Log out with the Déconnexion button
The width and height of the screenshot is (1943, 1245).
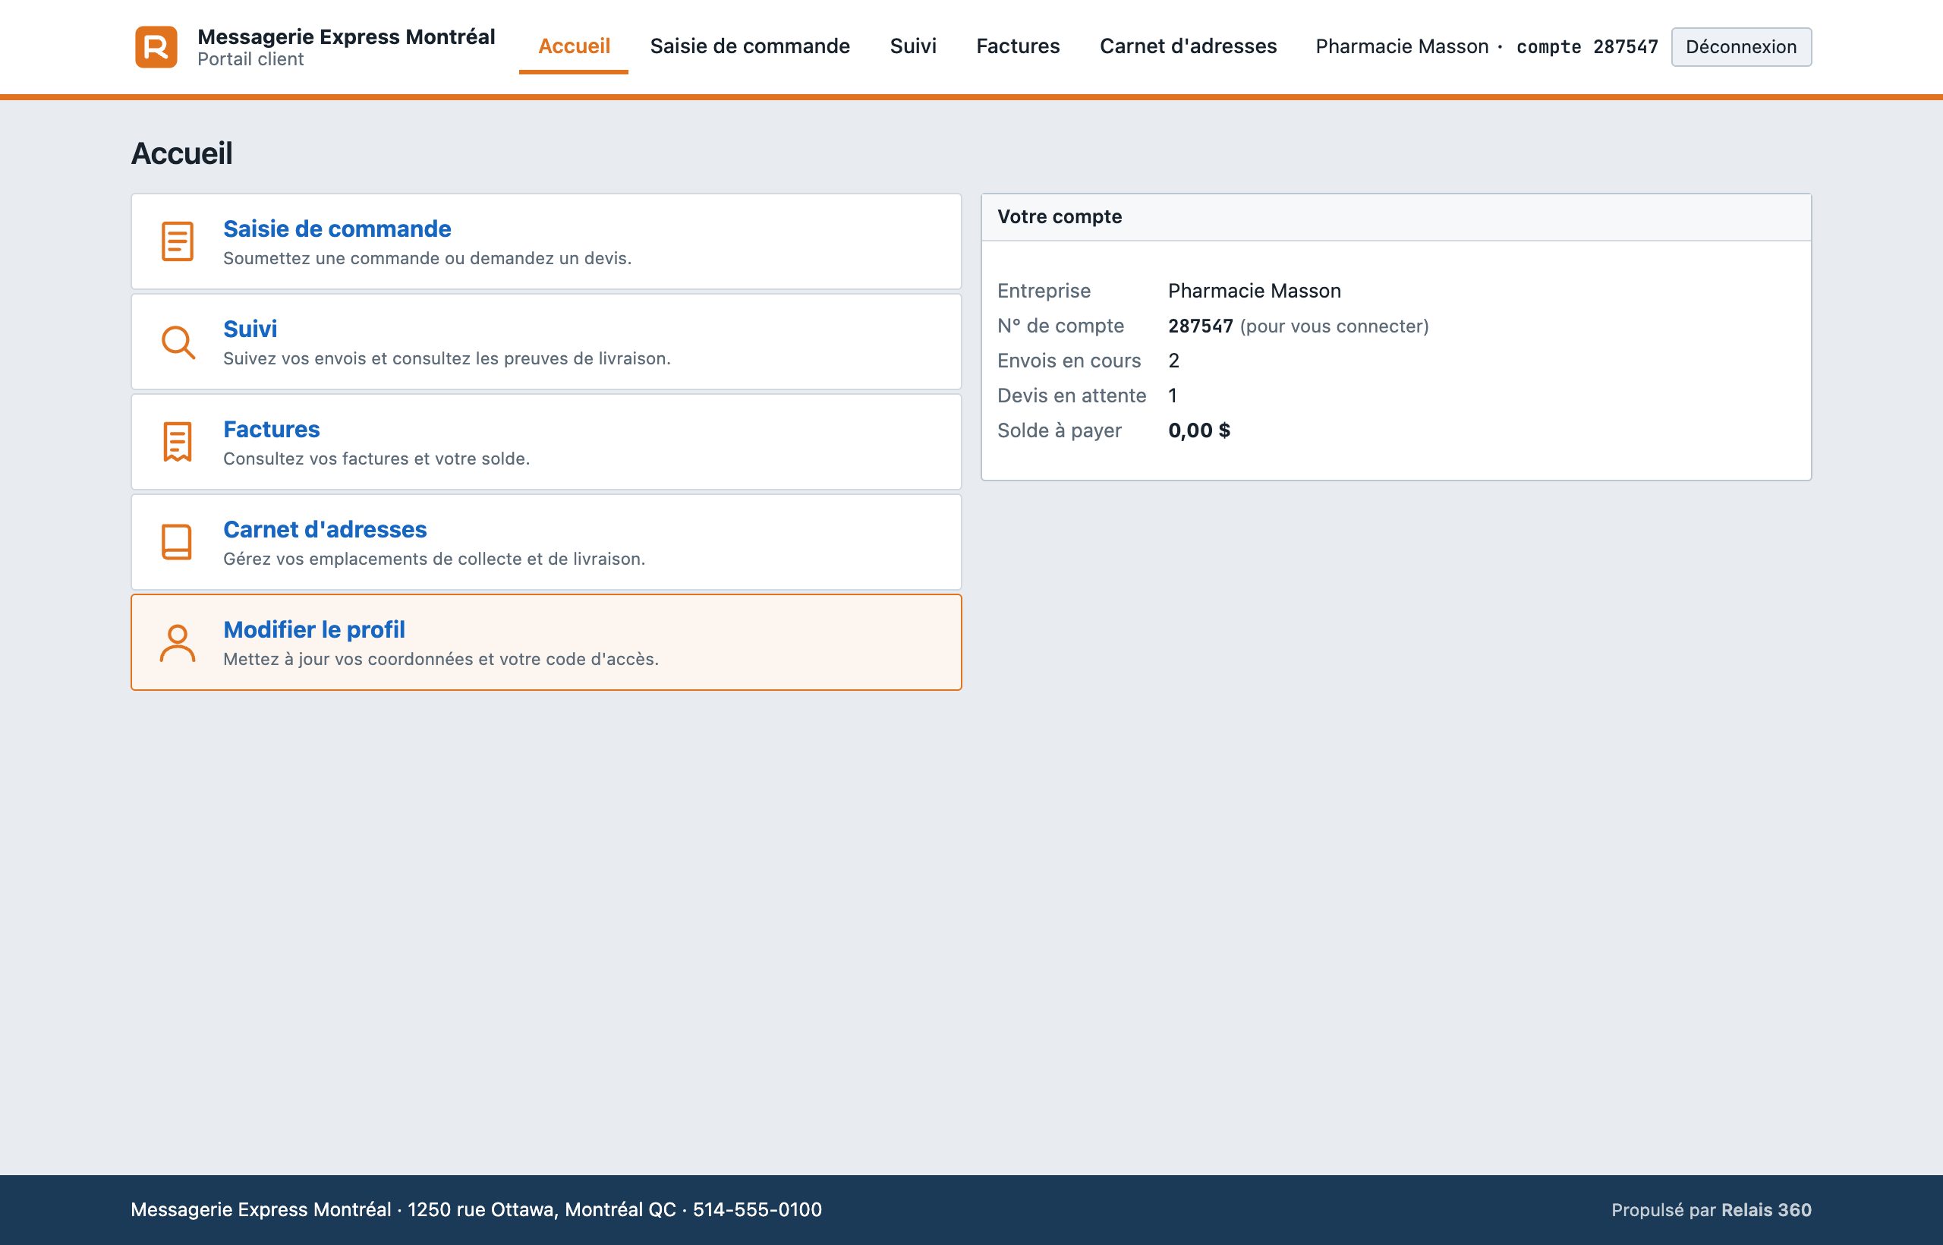pyautogui.click(x=1741, y=47)
